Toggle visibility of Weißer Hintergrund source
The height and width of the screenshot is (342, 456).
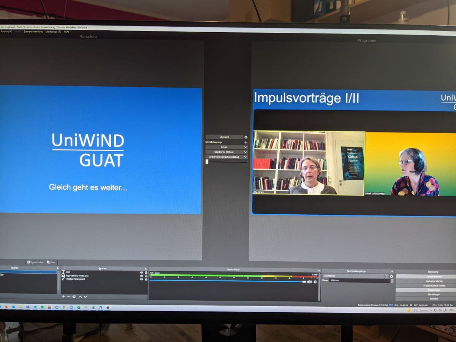(142, 279)
